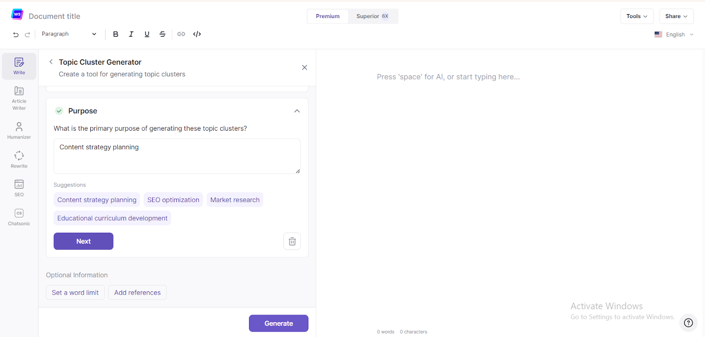Image resolution: width=705 pixels, height=337 pixels.
Task: Click the primary purpose text area
Action: coord(177,156)
